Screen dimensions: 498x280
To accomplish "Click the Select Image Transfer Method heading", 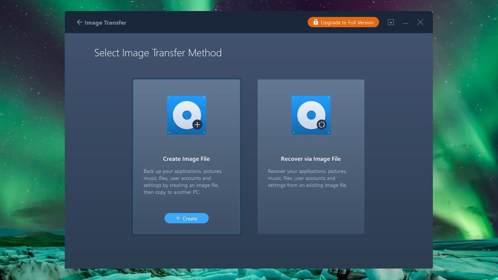I will (x=158, y=52).
